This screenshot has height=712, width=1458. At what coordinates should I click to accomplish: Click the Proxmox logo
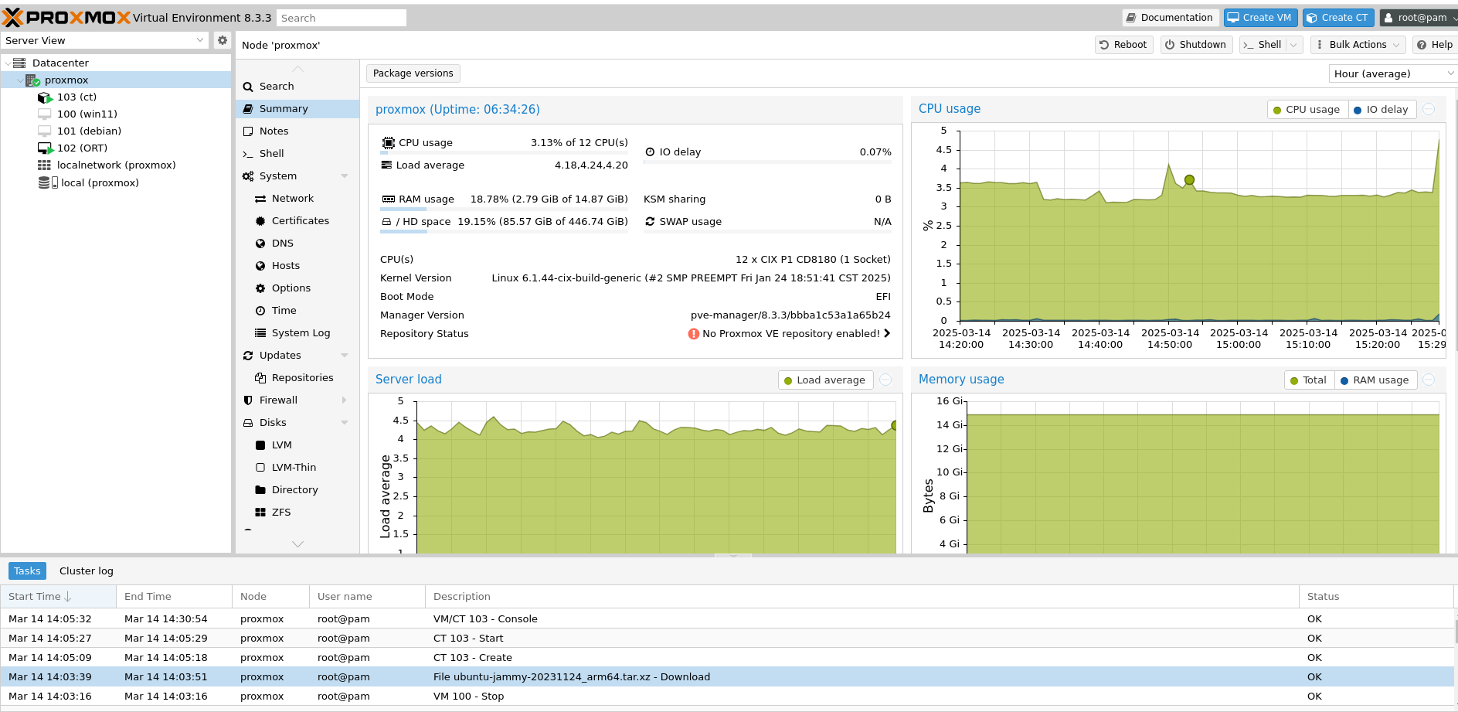66,17
